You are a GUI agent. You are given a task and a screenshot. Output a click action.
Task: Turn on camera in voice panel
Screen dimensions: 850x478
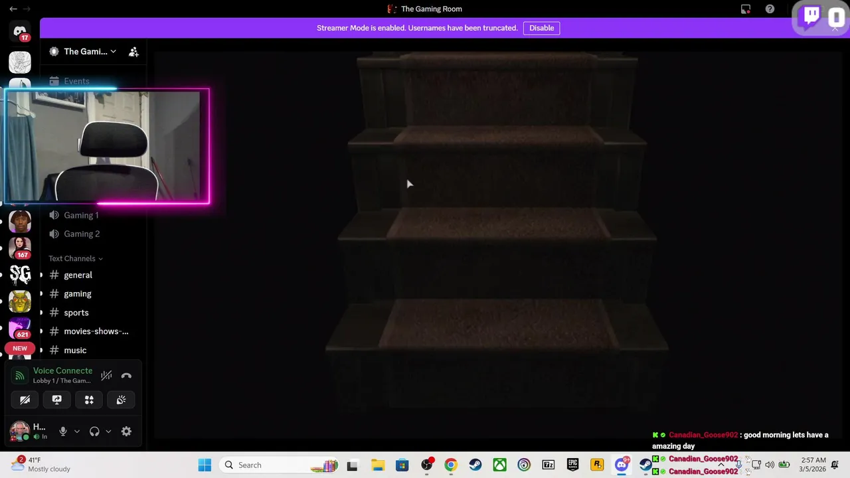[25, 400]
